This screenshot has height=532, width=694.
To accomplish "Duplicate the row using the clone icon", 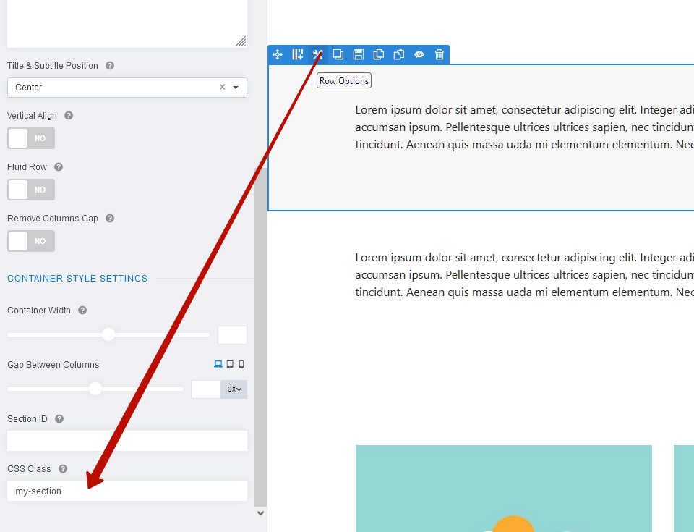I will point(338,54).
